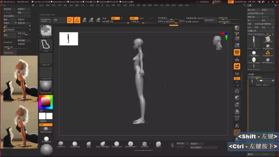Choose the PolySphere tool thumbnail

point(254,54)
